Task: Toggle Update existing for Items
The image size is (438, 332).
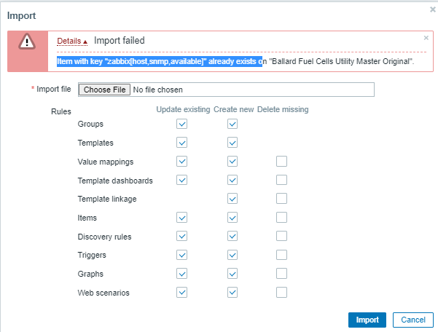Action: click(182, 218)
